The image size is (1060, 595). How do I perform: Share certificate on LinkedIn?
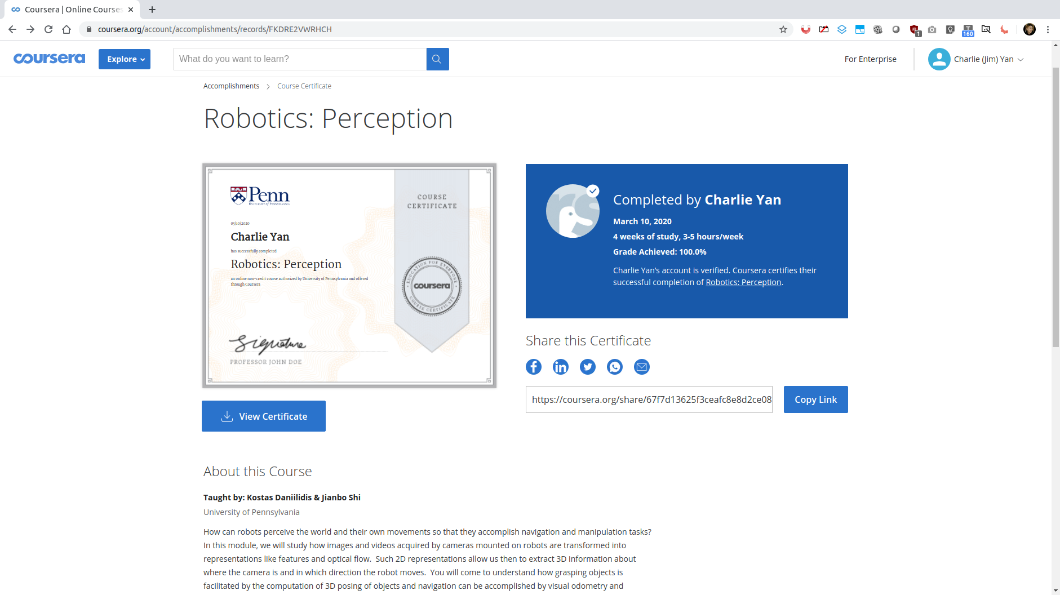point(560,367)
